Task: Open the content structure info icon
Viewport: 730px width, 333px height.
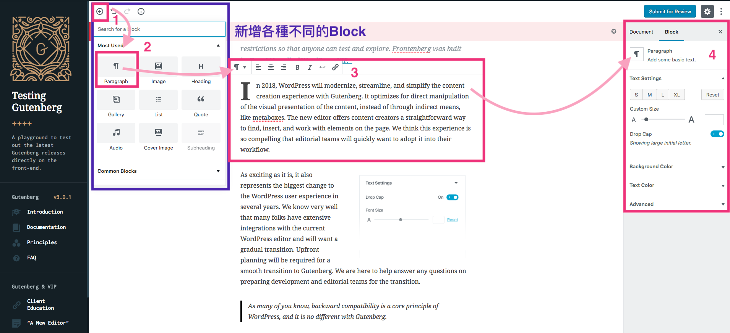Action: [141, 11]
